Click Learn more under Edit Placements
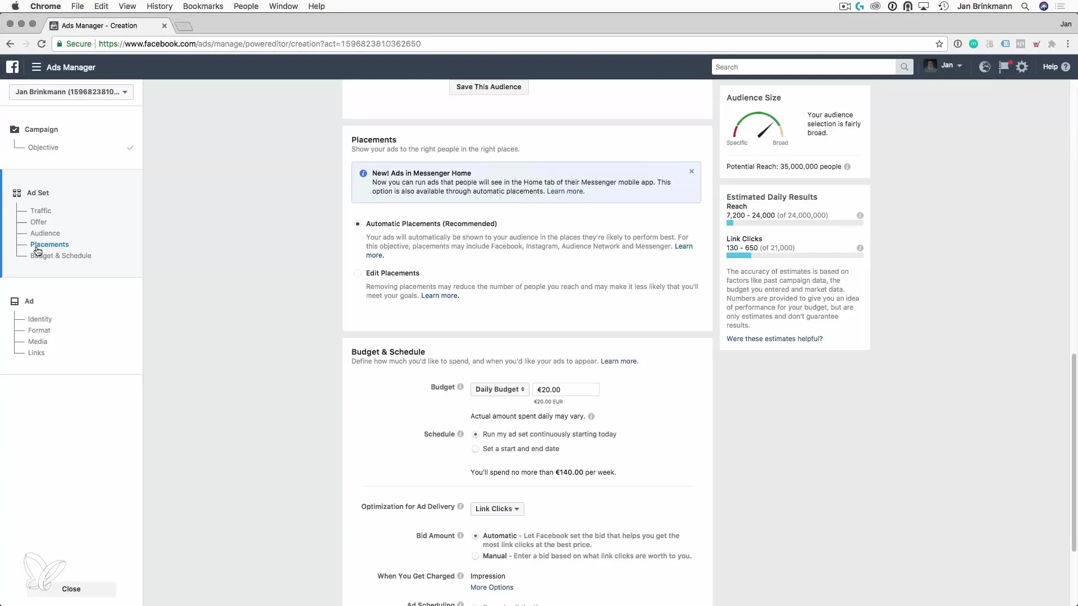Screen dimensions: 1078x606 tap(440, 296)
